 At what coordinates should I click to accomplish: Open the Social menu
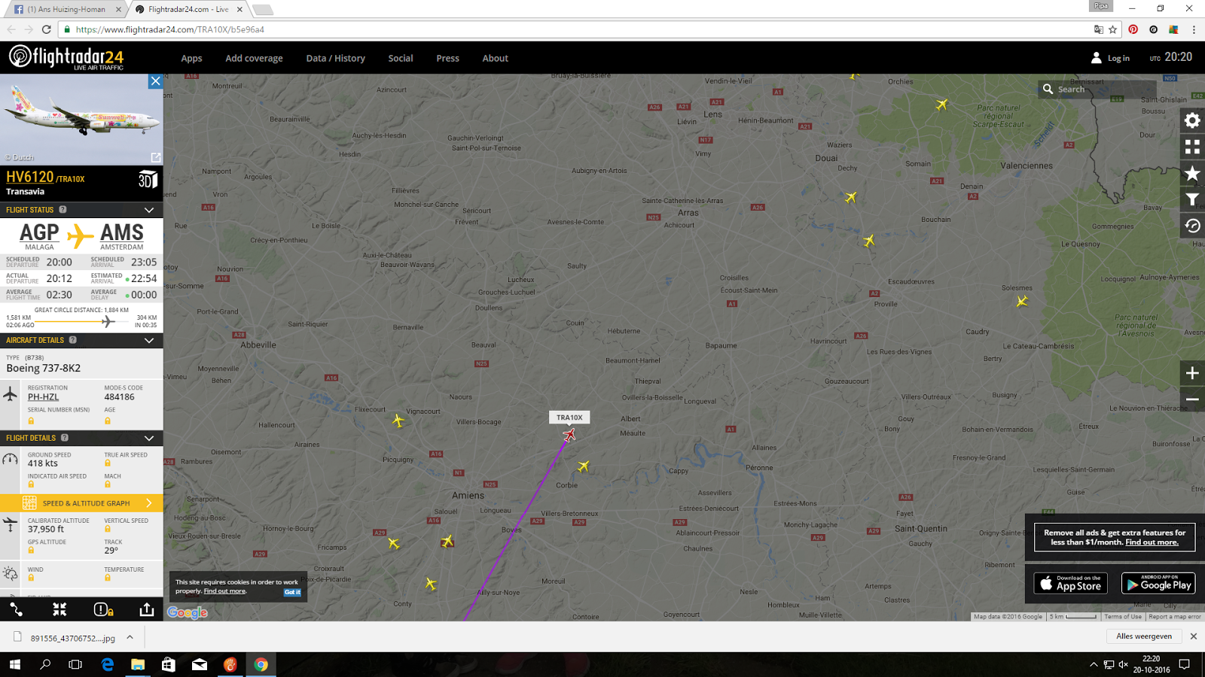[x=401, y=58]
